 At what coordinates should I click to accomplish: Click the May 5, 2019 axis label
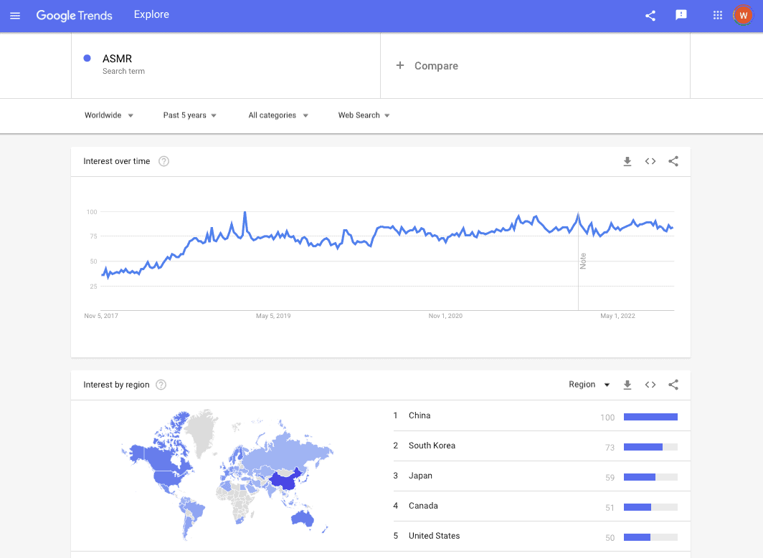coord(273,316)
